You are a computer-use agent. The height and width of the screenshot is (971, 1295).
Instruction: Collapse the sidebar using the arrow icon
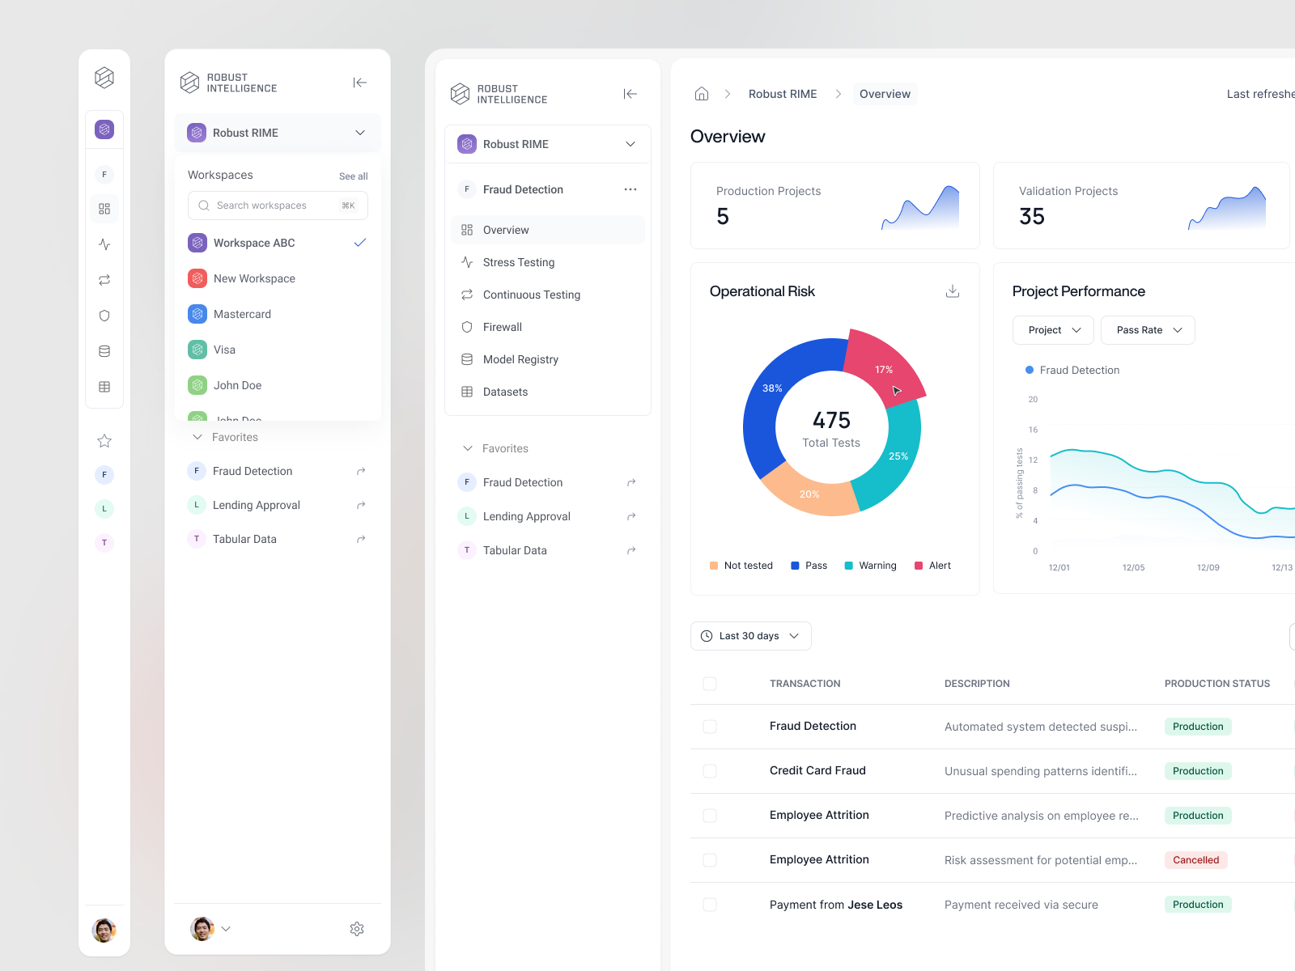pos(630,94)
